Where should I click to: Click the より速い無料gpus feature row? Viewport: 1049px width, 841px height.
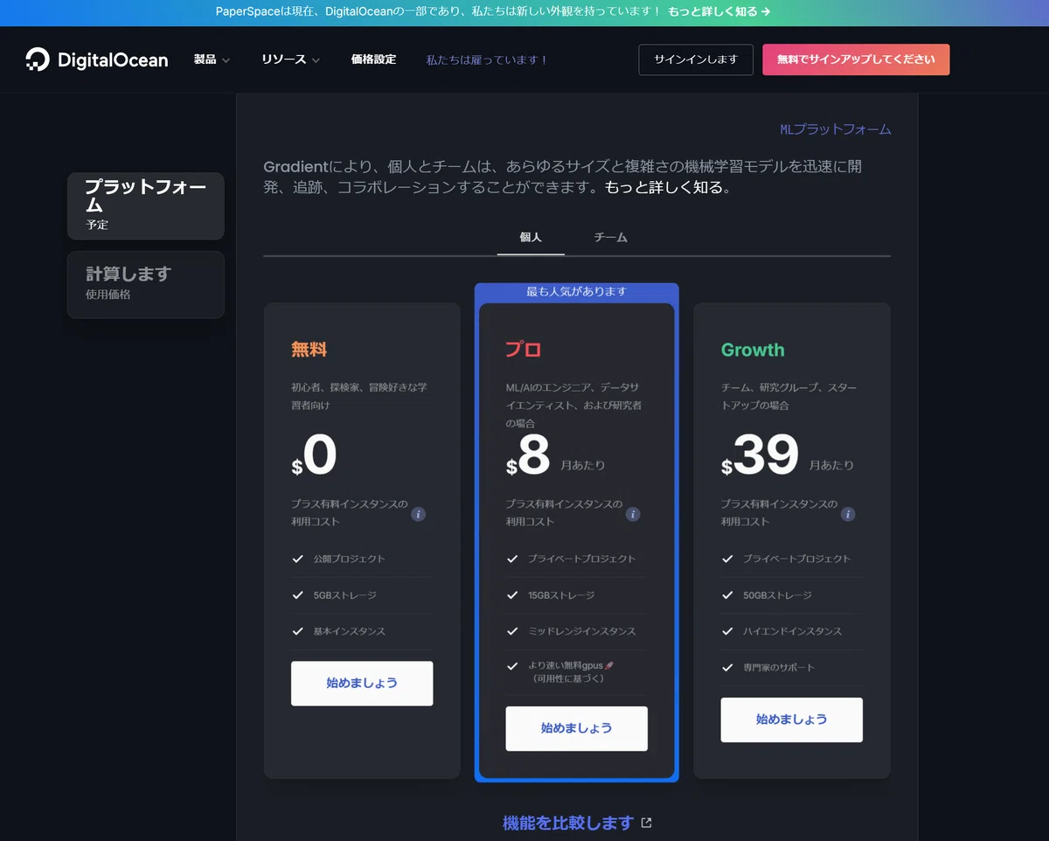577,671
